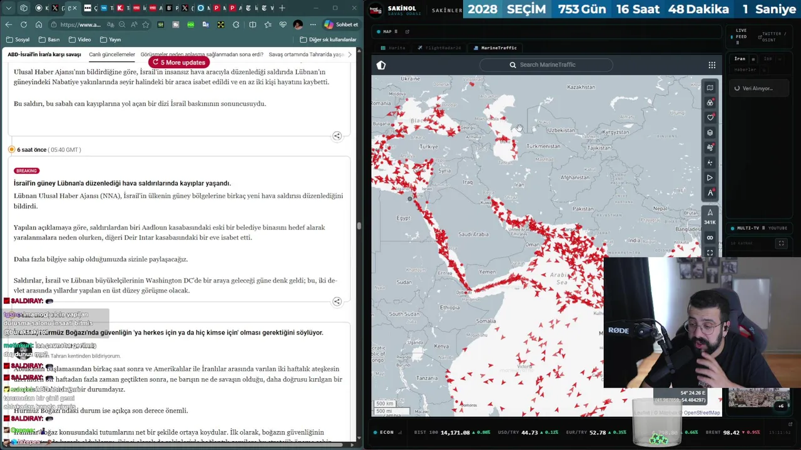Screen dimensions: 801x450
Task: Start read aloud from address bar
Action: pos(134,24)
